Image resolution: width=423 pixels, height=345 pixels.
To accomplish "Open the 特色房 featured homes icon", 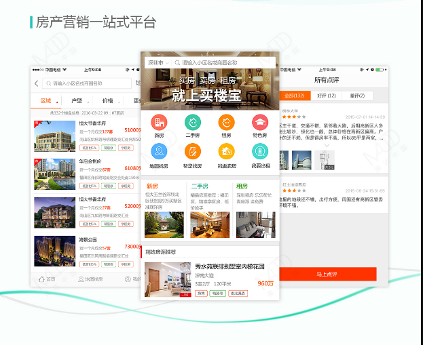I will coord(259,123).
